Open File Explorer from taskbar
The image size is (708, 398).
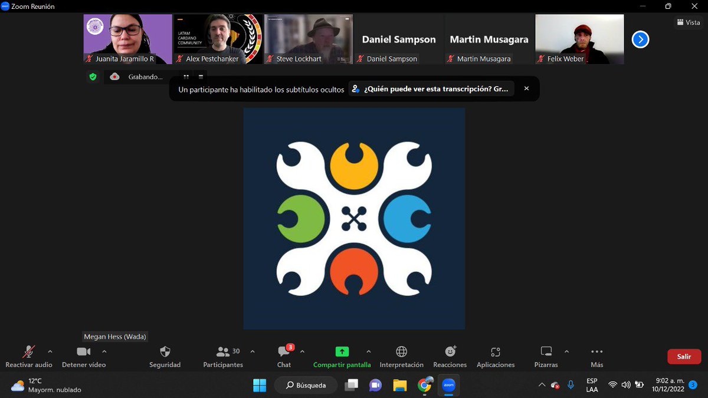400,386
